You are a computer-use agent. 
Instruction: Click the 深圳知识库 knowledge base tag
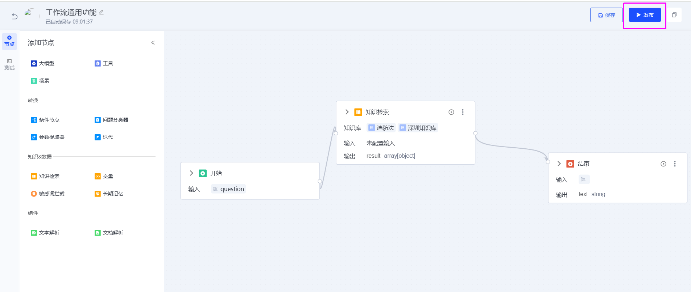click(x=418, y=128)
